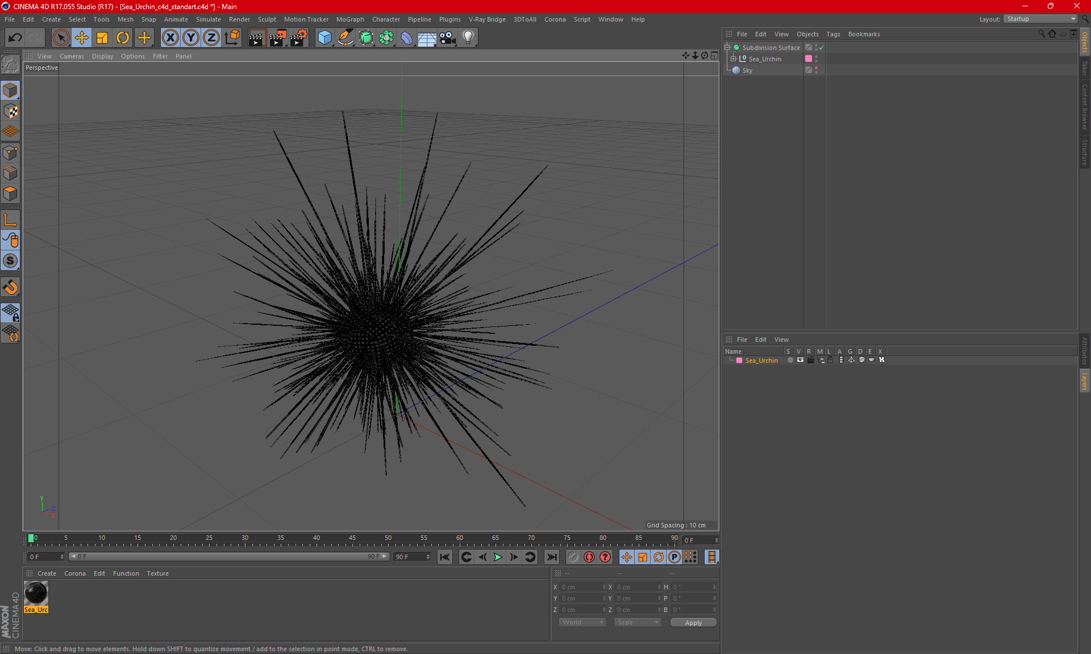Toggle Sea_Urchin layer lock

pyautogui.click(x=830, y=360)
